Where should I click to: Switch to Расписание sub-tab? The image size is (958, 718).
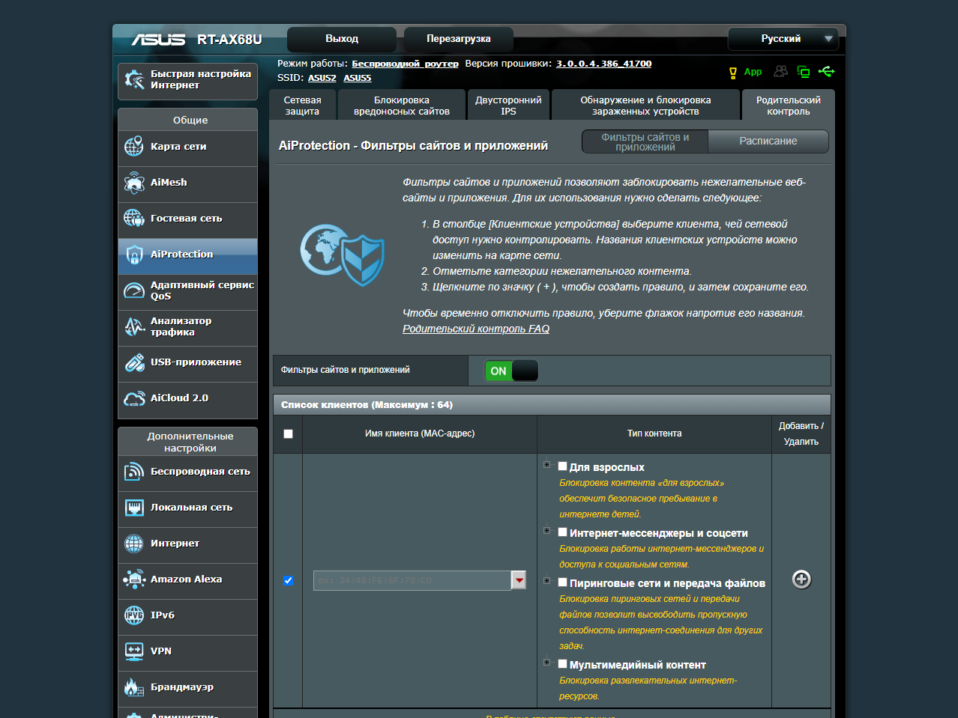(768, 142)
